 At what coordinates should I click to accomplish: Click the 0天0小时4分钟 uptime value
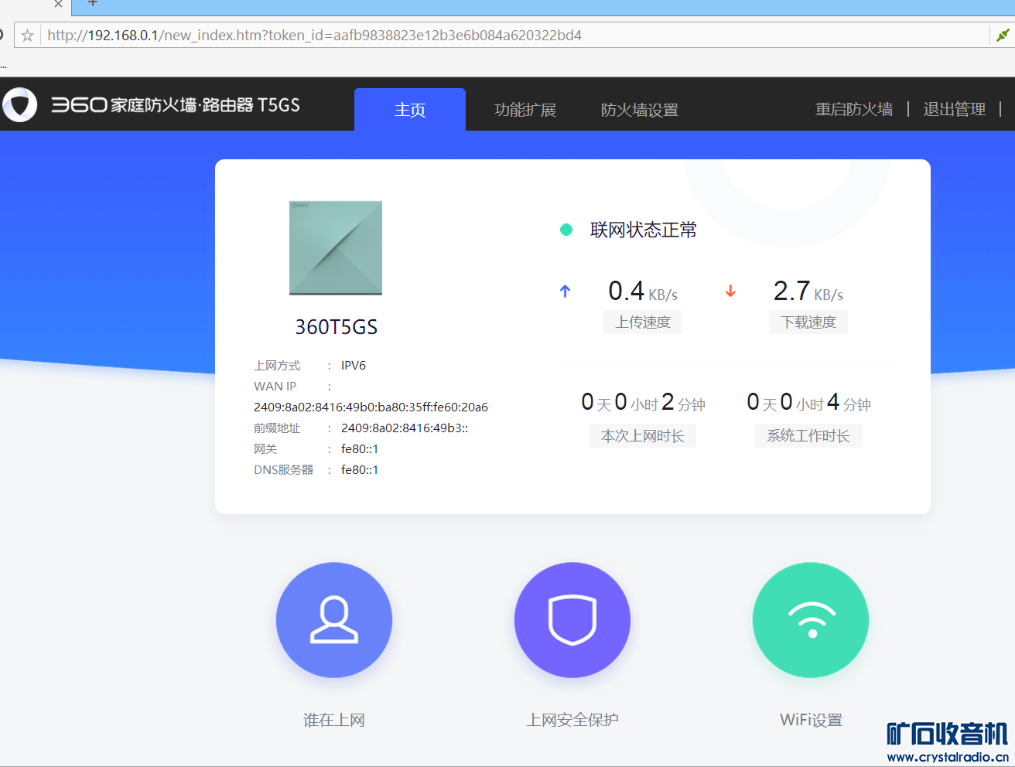coord(808,402)
